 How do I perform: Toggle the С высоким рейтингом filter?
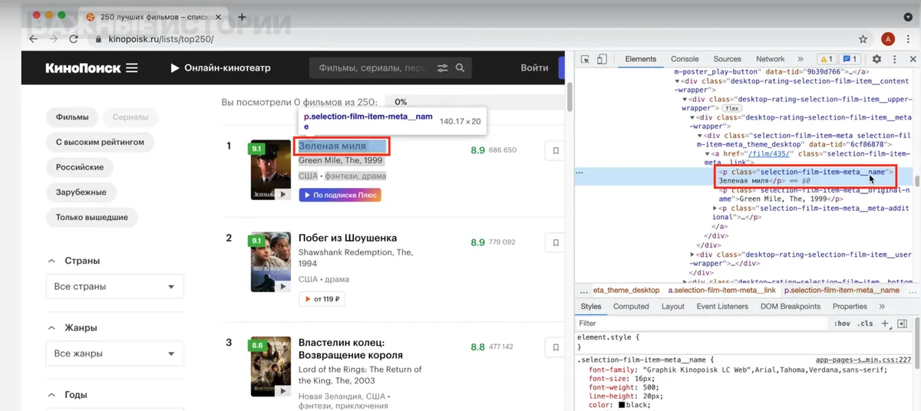pyautogui.click(x=100, y=142)
